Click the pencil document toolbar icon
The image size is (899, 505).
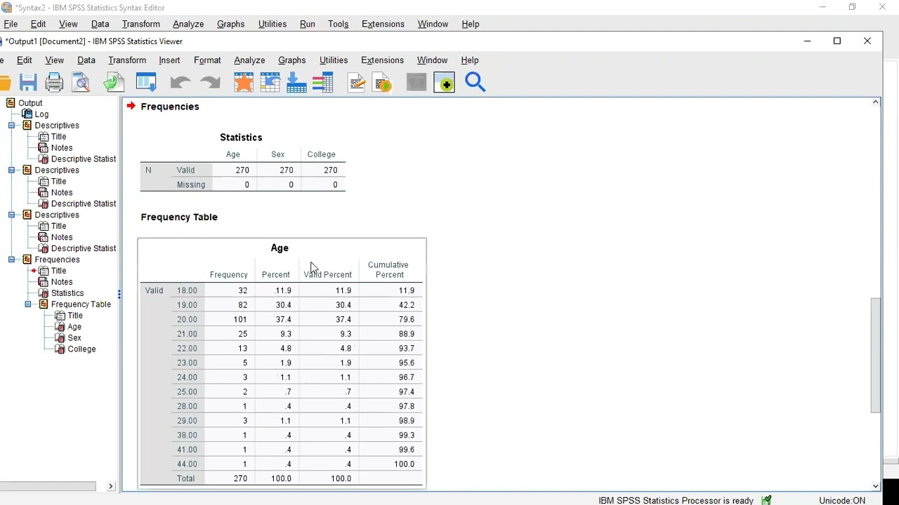coord(357,83)
